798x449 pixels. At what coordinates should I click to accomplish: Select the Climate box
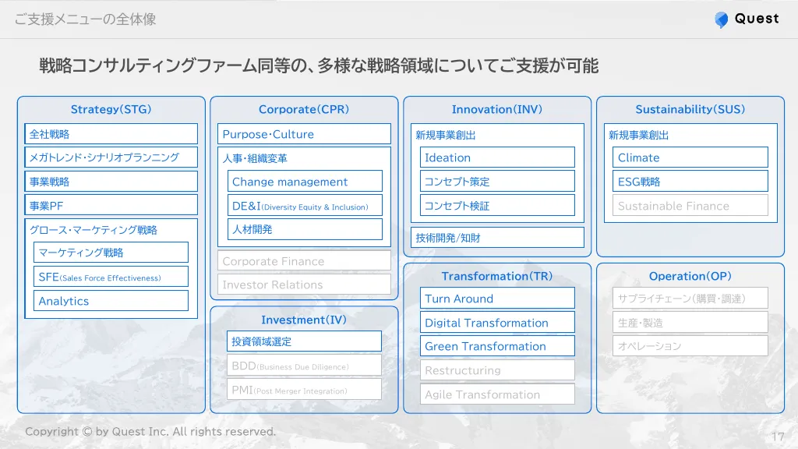(x=690, y=157)
